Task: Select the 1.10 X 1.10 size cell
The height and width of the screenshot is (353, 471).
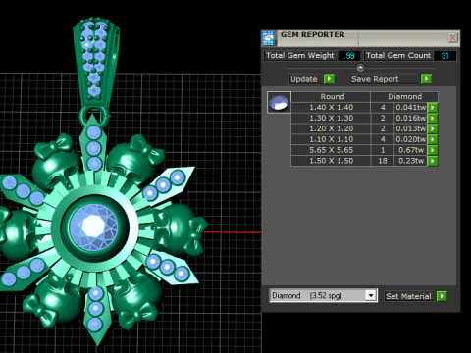Action: pos(331,139)
